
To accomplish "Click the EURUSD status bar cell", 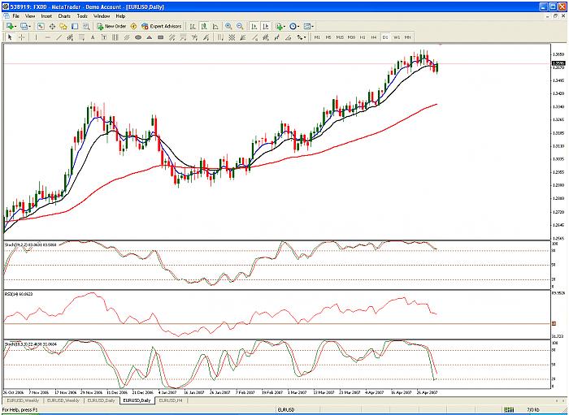I will tap(286, 410).
